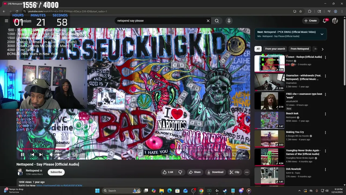The image size is (346, 195).
Task: Skip to the next video in the player
Action: coord(41,155)
